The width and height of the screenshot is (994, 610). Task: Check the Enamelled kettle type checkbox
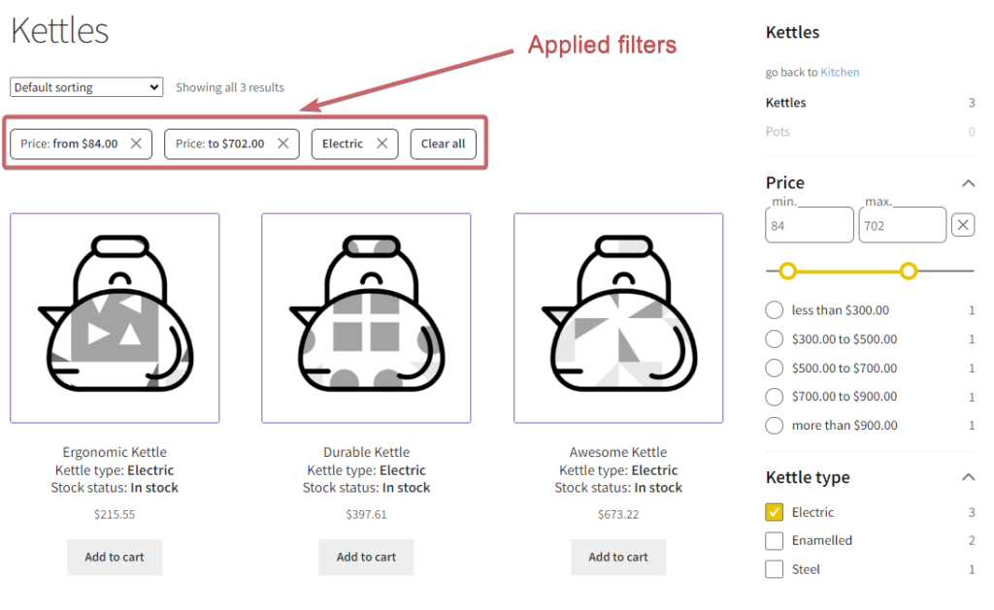[774, 541]
